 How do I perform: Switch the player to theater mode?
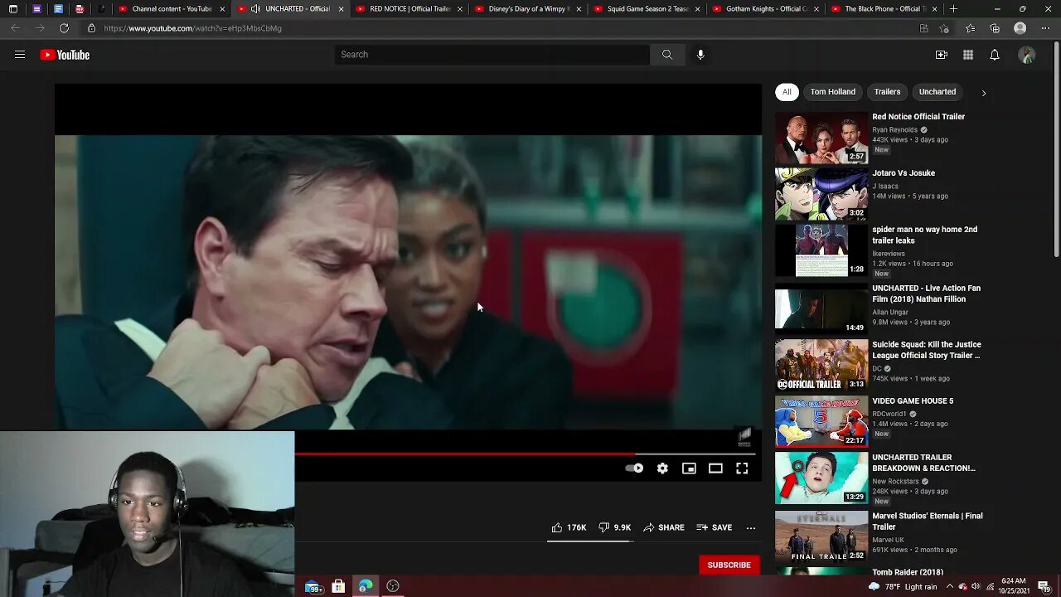(x=715, y=468)
